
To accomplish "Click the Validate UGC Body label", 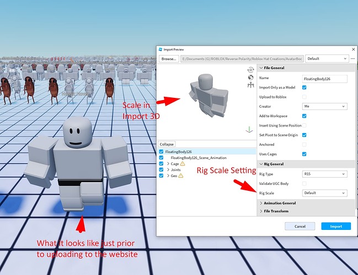I will (274, 184).
